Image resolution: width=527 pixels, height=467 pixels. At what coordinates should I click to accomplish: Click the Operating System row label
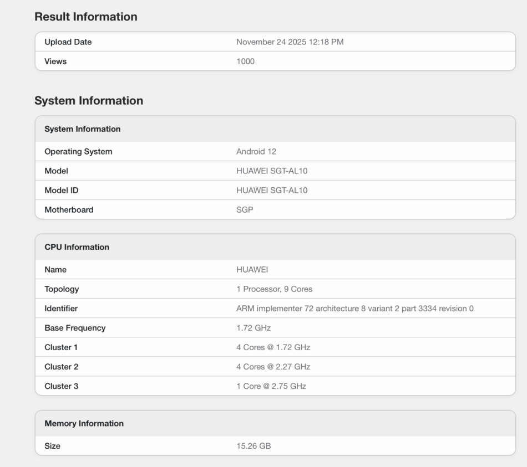coord(78,151)
